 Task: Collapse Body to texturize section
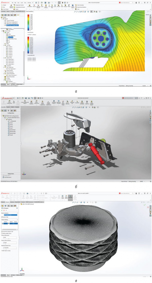click(17, 213)
